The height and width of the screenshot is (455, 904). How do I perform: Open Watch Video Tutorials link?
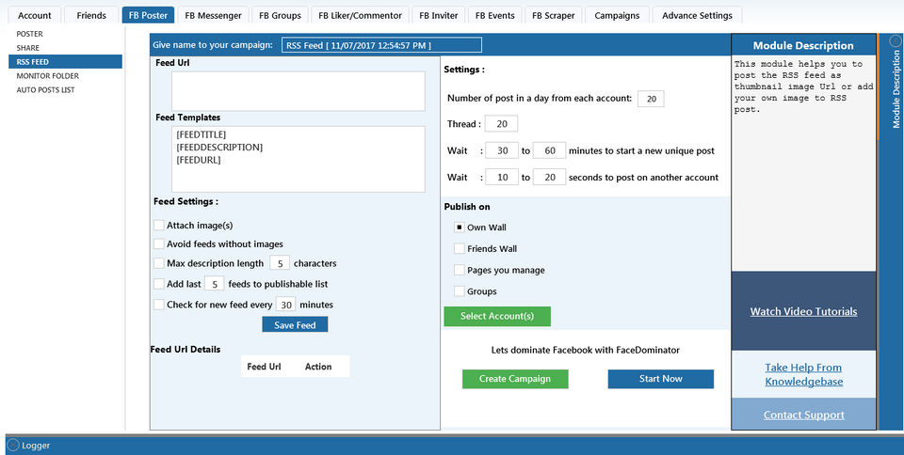(803, 311)
